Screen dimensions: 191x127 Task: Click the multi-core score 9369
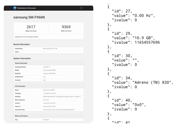click(66, 27)
